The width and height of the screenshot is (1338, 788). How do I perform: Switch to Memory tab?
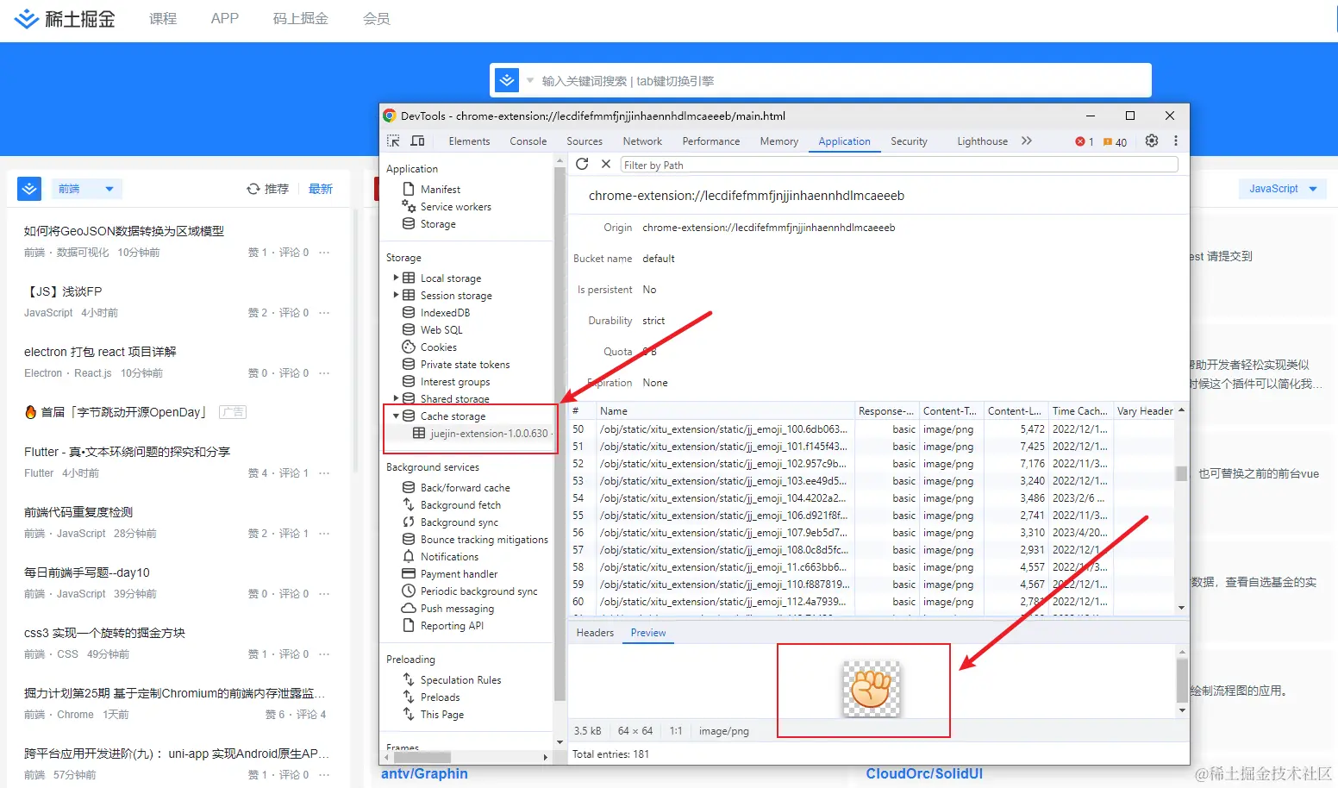coord(779,141)
